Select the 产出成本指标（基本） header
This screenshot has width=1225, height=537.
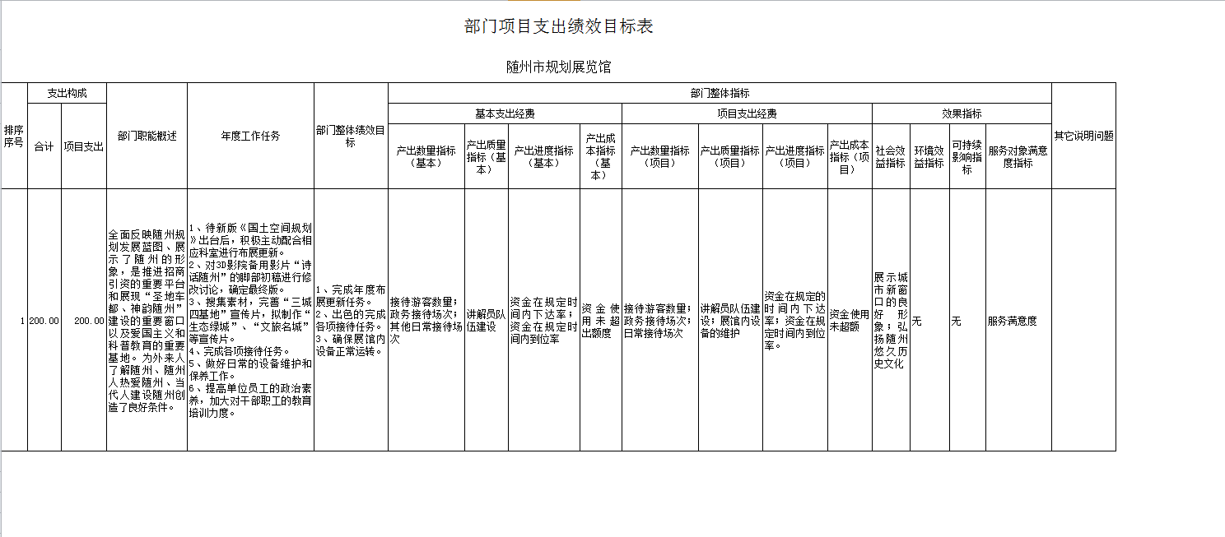coord(600,156)
